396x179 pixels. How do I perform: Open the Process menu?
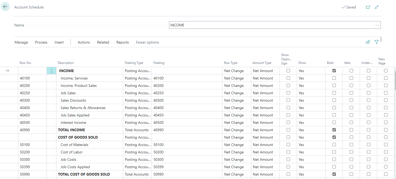[41, 42]
